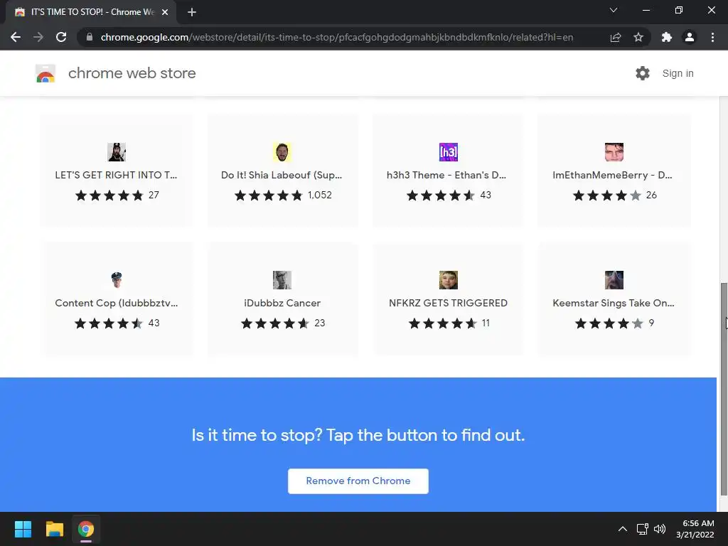
Task: Click the Chrome Web Store logo
Action: coord(45,73)
